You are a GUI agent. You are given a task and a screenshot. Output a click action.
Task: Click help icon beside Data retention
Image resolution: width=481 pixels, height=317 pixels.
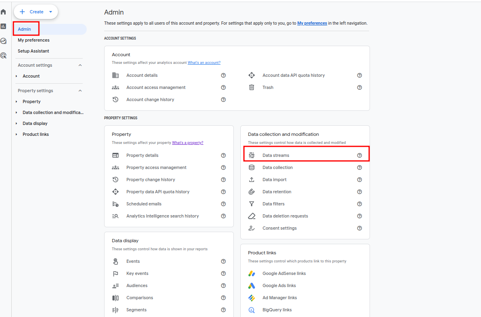pos(359,192)
